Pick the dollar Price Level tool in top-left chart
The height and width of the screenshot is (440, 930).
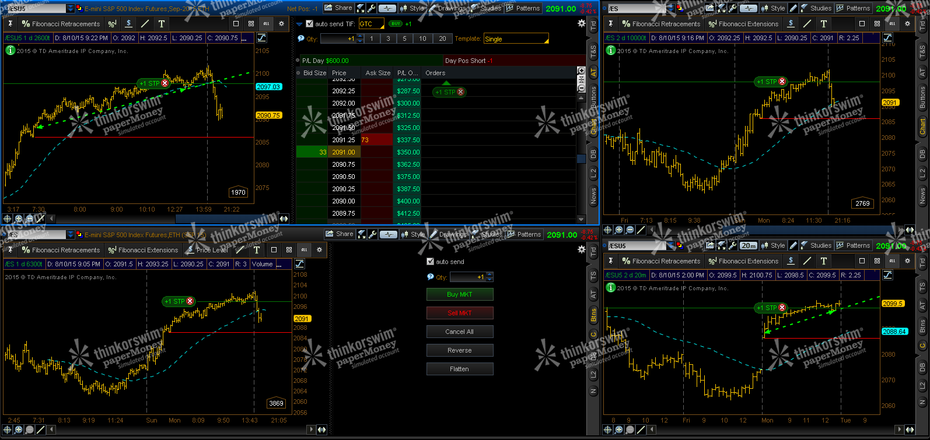pos(128,24)
